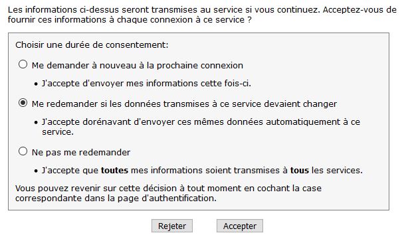The height and width of the screenshot is (239, 402).
Task: Choose the 'Ne pas me redemander' radio button
Action: coord(23,151)
